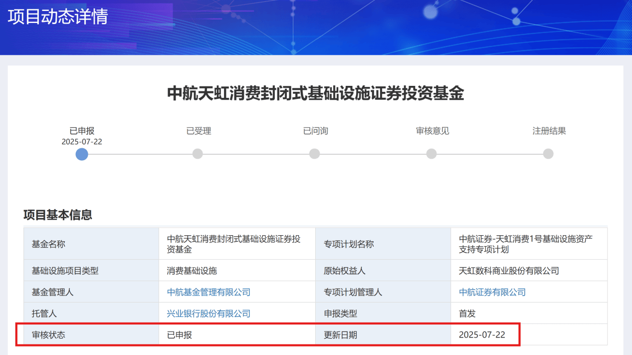This screenshot has width=632, height=355.
Task: Click the 基金管理人 label cell
Action: click(x=91, y=292)
